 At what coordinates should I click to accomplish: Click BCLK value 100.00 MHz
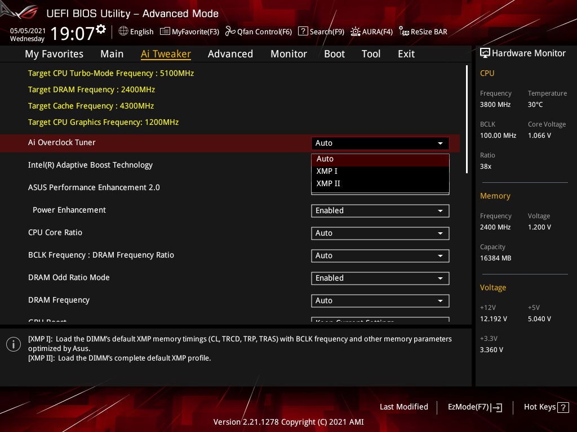point(498,136)
